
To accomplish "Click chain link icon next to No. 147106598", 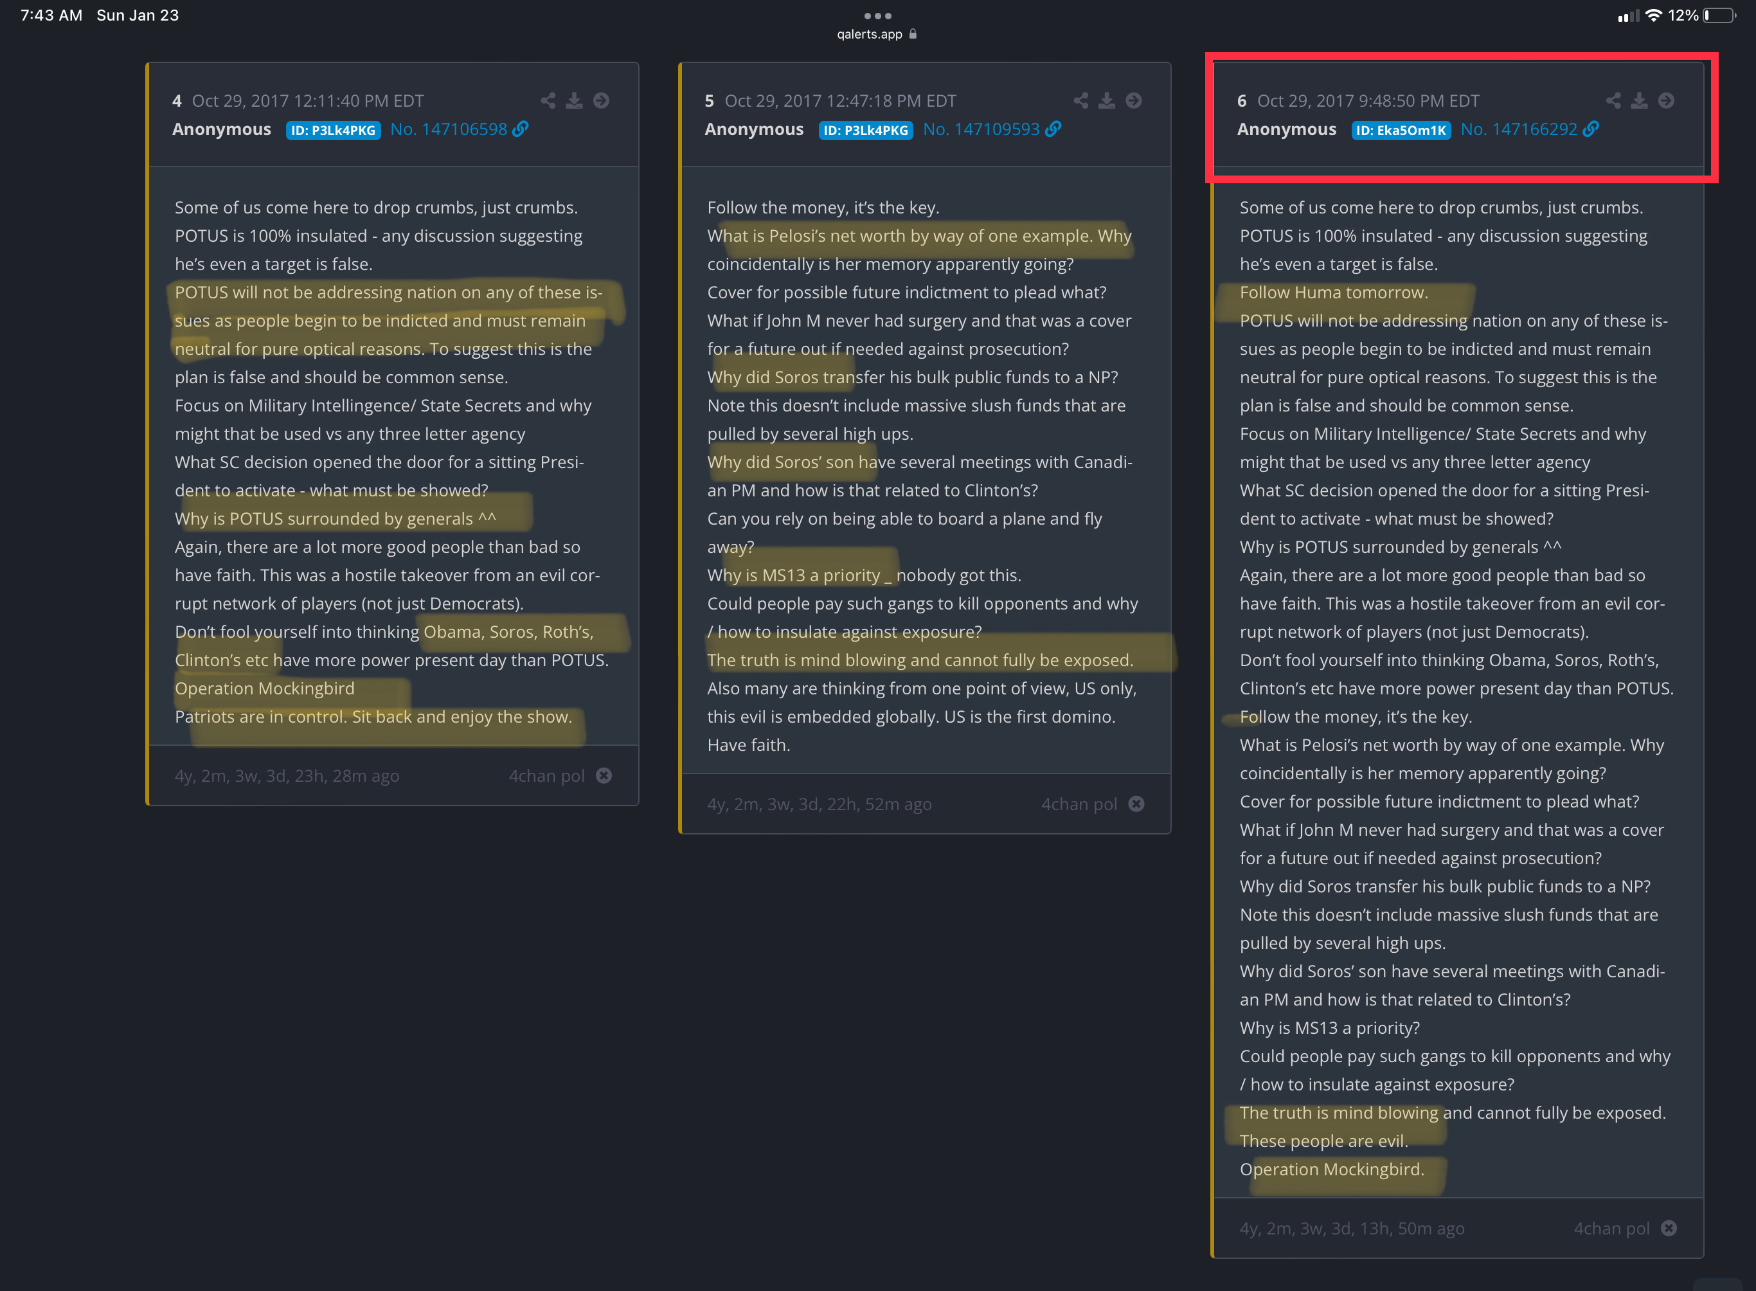I will tap(520, 129).
